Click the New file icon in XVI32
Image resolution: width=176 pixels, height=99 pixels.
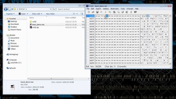pyautogui.click(x=89, y=12)
